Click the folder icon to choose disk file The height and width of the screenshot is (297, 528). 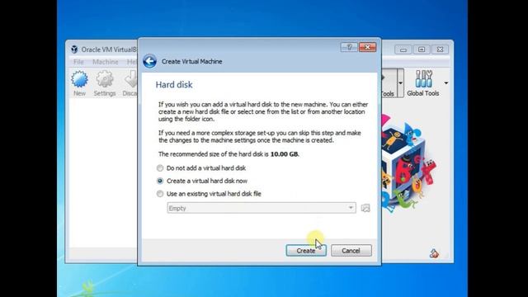(365, 208)
